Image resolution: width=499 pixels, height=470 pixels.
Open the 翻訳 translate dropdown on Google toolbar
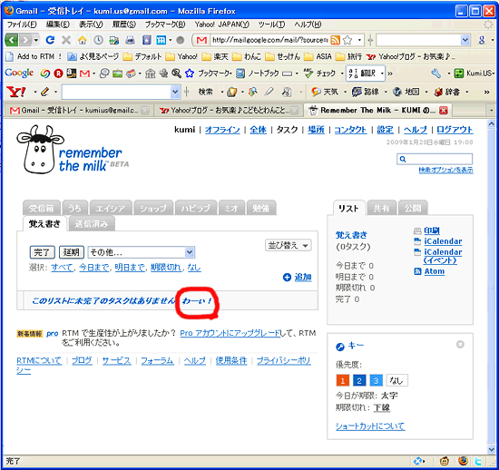click(x=382, y=73)
